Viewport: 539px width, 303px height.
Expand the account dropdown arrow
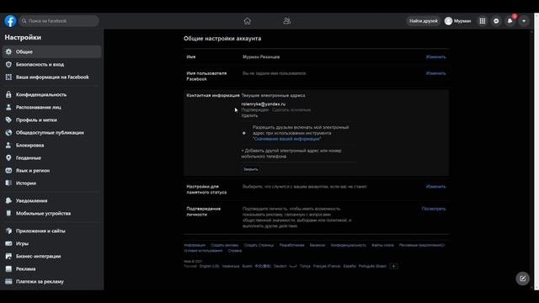[524, 21]
